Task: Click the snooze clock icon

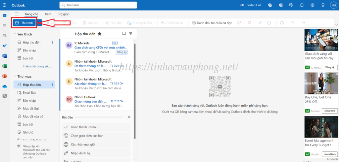Action: click(x=269, y=23)
